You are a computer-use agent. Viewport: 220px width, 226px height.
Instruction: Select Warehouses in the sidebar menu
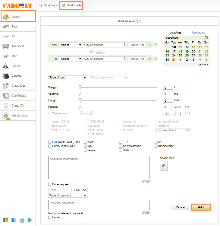click(19, 116)
